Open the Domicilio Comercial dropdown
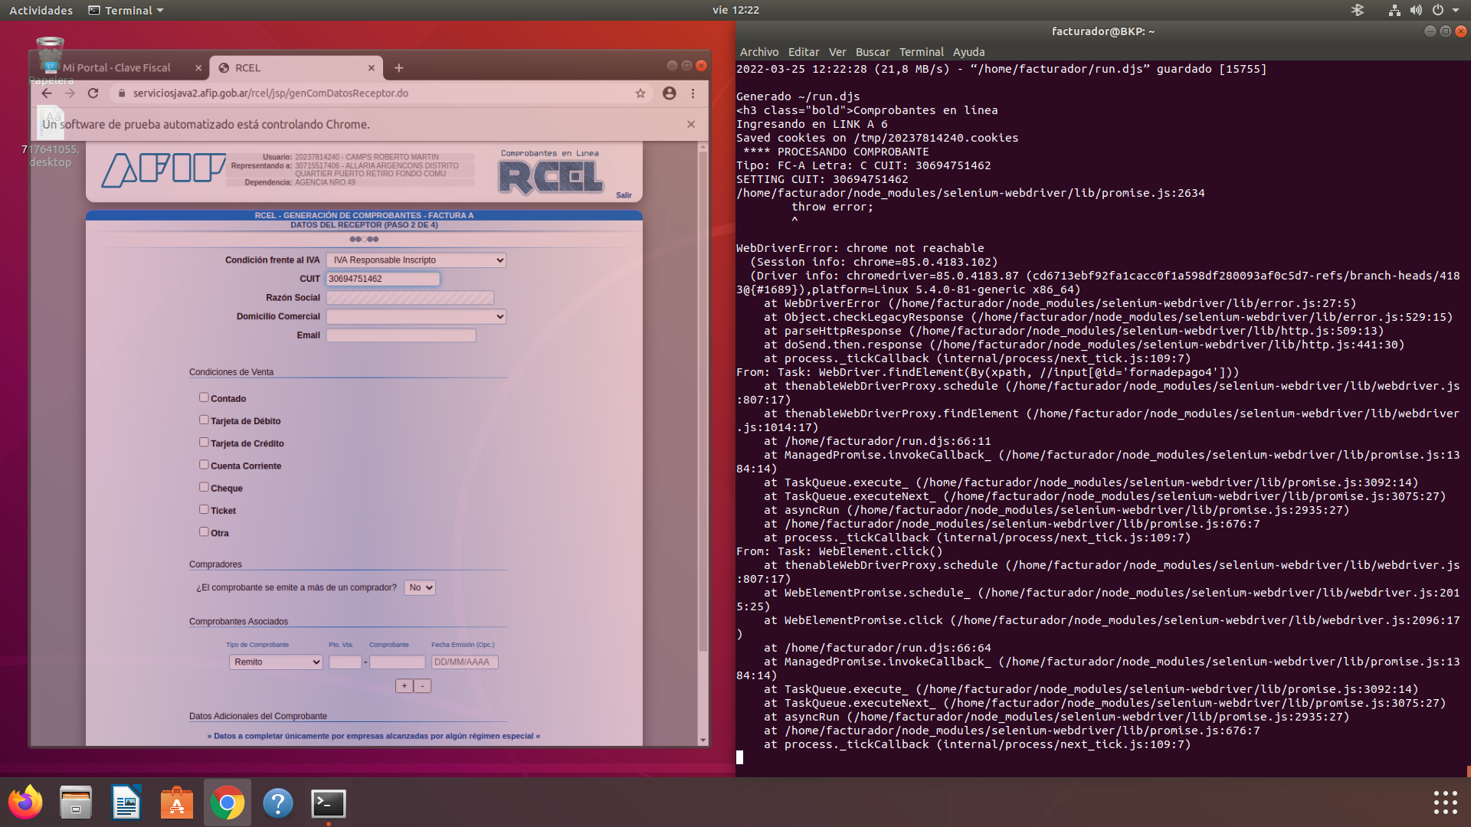 (416, 316)
